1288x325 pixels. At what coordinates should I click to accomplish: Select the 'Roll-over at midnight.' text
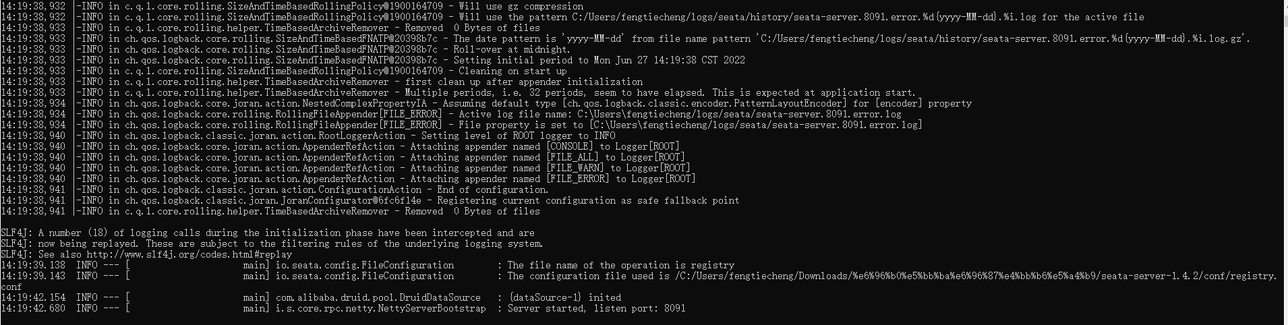(x=512, y=49)
